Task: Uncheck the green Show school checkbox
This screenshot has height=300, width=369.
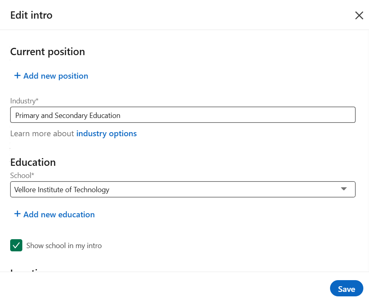Action: [16, 245]
